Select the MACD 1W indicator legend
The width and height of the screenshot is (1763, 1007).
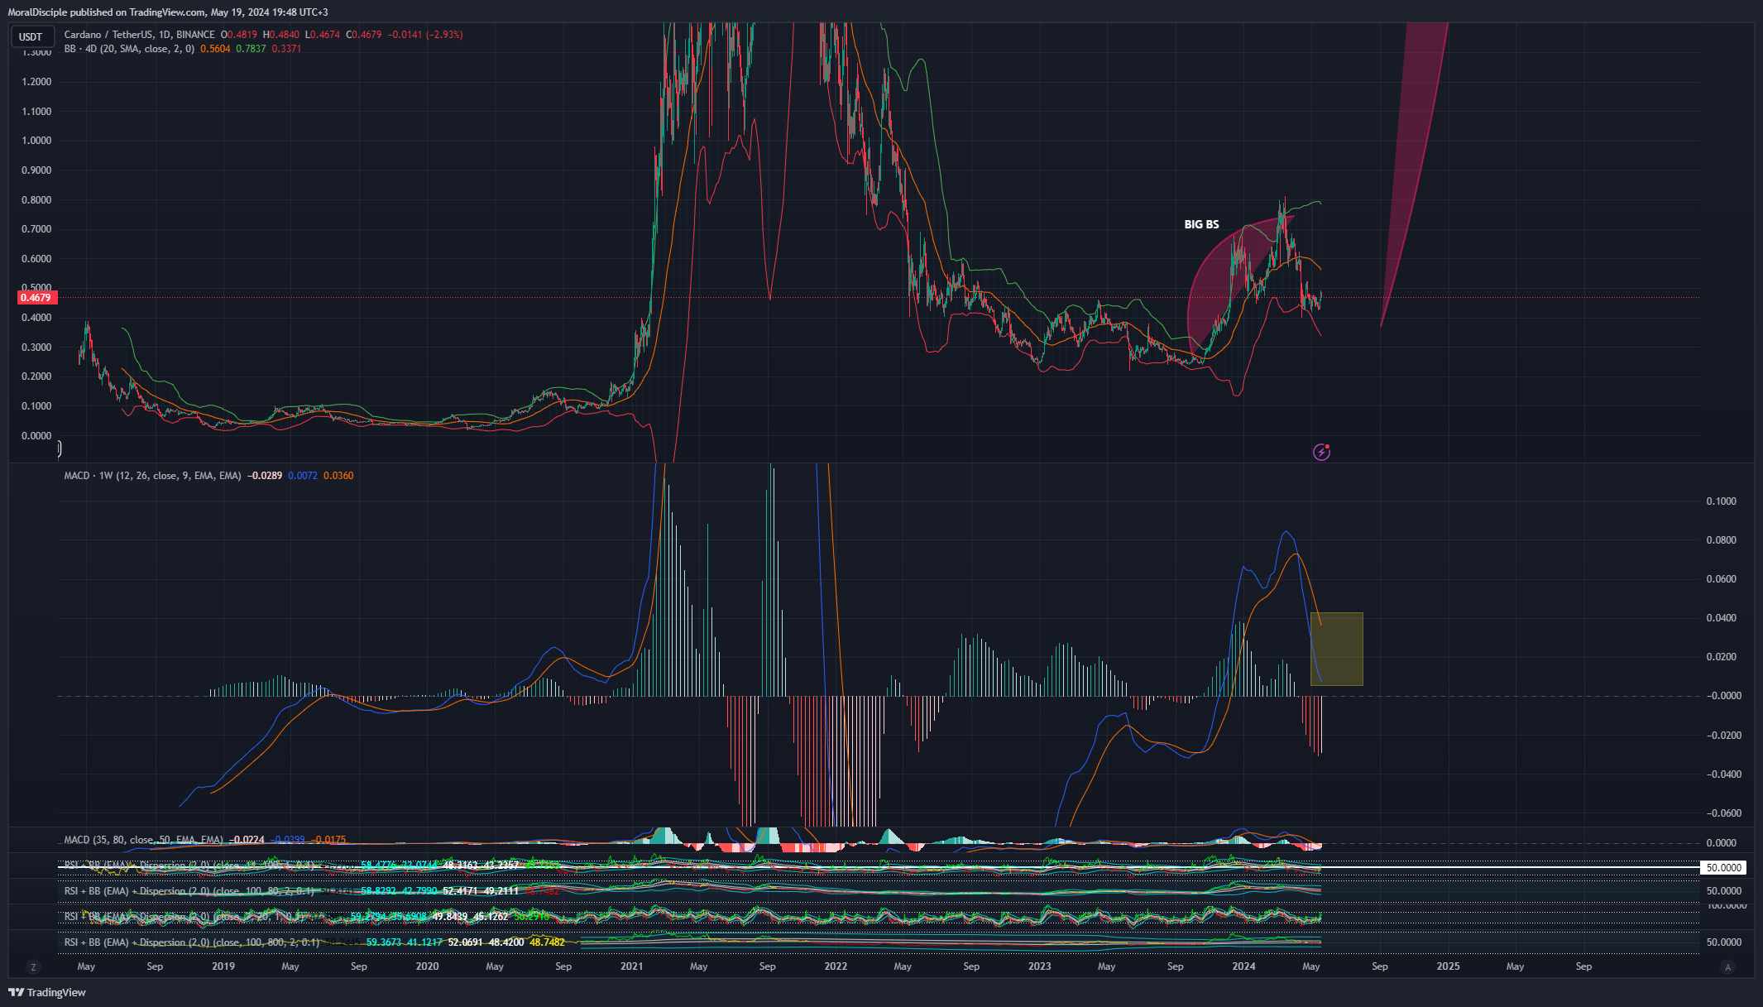152,476
